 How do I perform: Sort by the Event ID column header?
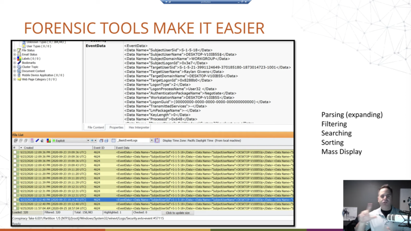(104, 148)
